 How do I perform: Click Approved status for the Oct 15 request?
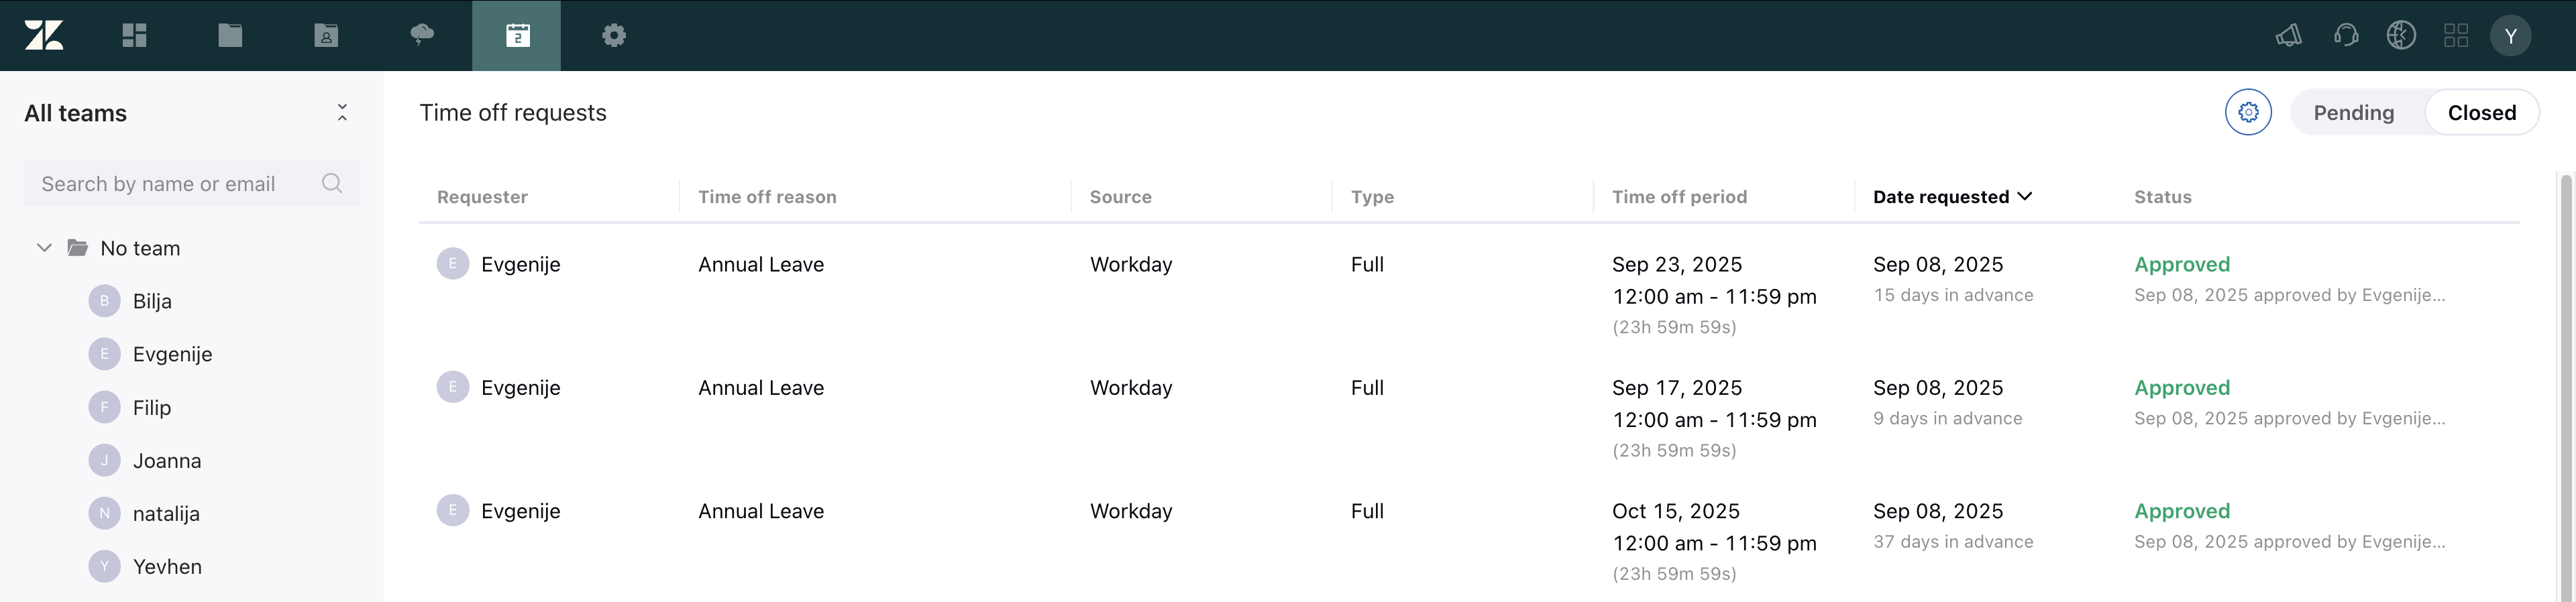pyautogui.click(x=2182, y=511)
